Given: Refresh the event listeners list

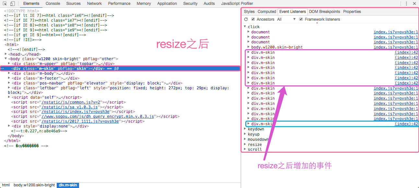Looking at the screenshot, I should pos(246,19).
